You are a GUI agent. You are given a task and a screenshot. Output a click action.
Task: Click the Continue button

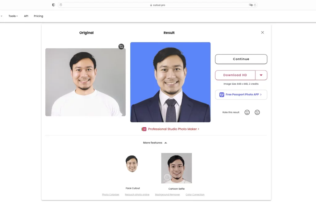[x=241, y=59]
